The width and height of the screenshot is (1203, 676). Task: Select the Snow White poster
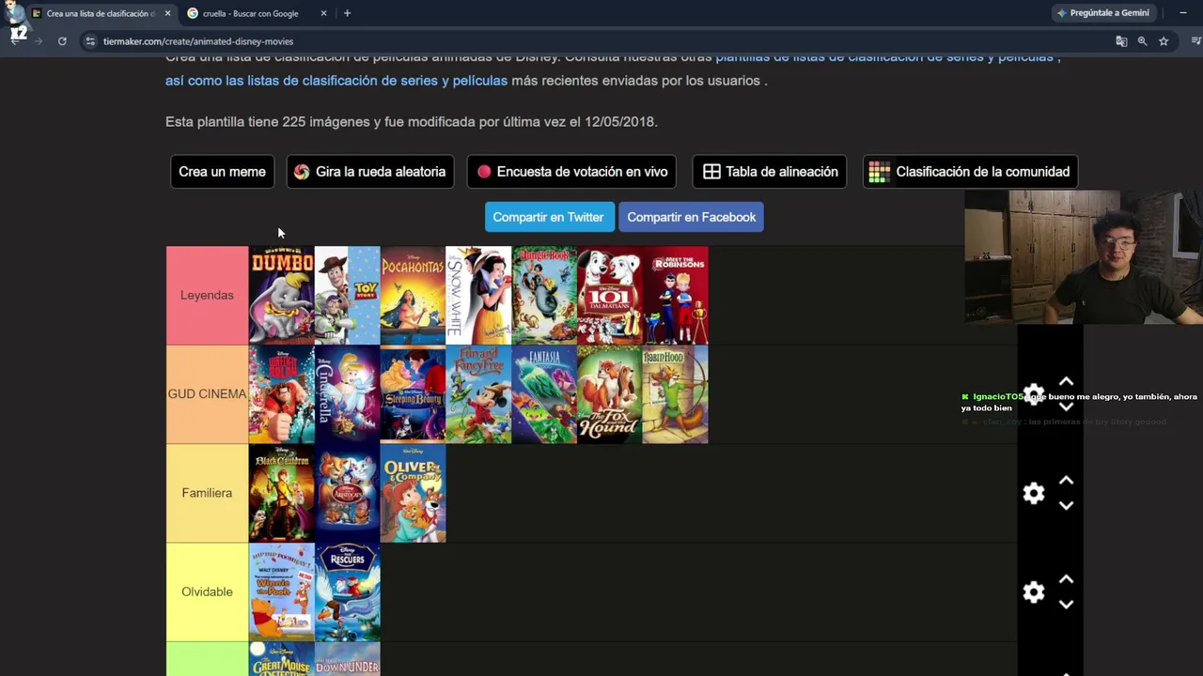tap(478, 295)
